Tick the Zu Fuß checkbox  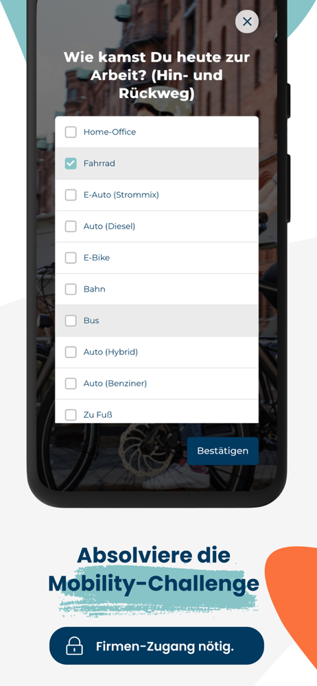point(71,415)
